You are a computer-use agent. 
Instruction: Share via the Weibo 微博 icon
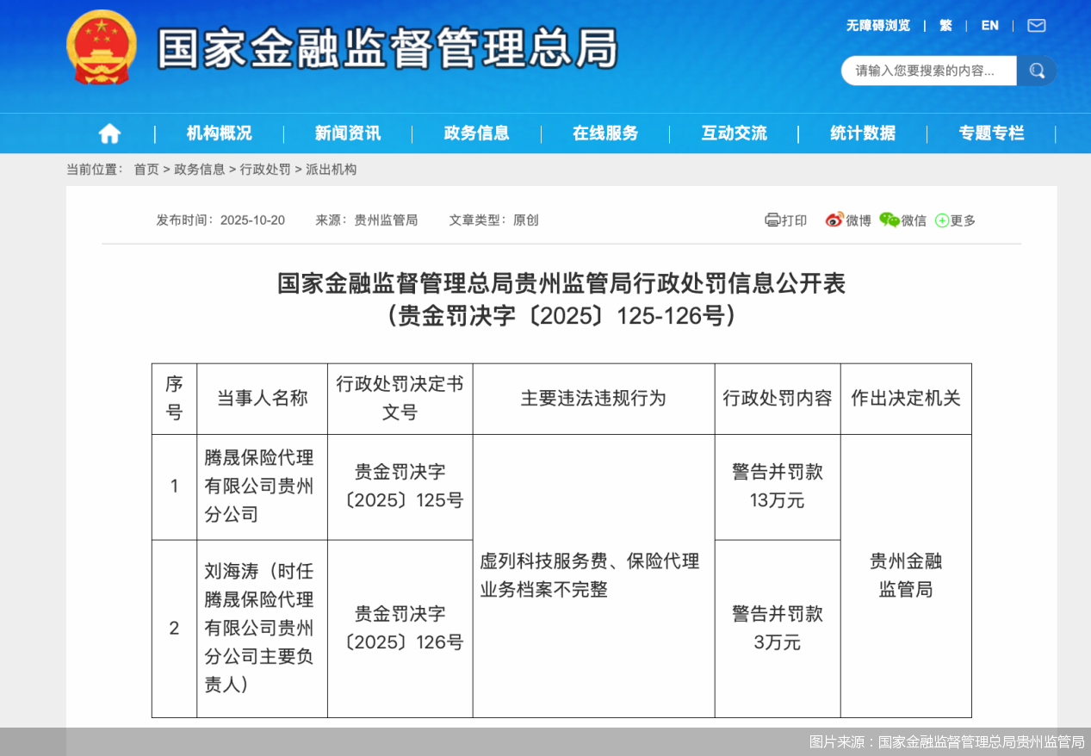pos(834,220)
